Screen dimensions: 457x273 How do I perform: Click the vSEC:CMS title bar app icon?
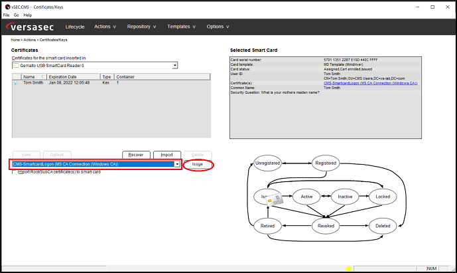tap(7, 7)
